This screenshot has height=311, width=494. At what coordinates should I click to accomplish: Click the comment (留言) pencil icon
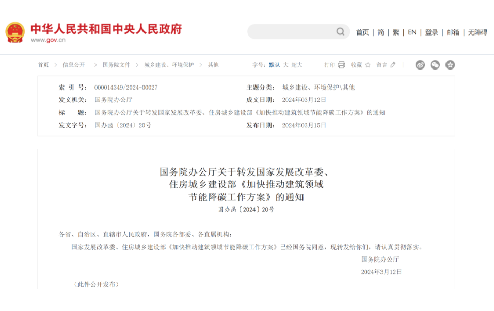(x=393, y=65)
